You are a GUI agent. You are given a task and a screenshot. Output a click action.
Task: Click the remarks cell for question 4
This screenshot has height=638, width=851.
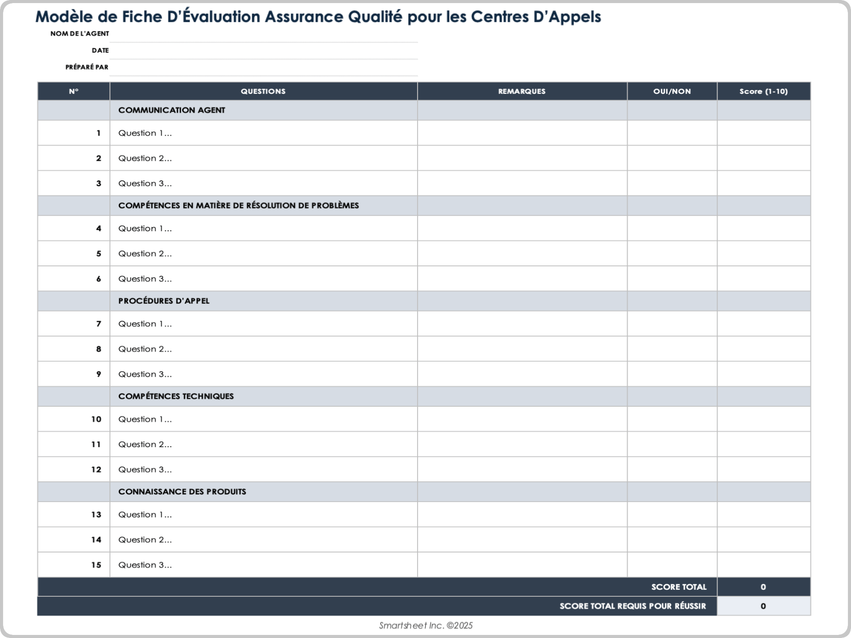[x=521, y=228]
